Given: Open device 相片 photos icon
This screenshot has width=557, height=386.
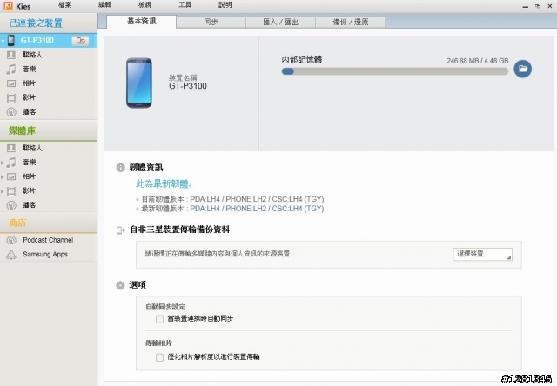Looking at the screenshot, I should [11, 83].
